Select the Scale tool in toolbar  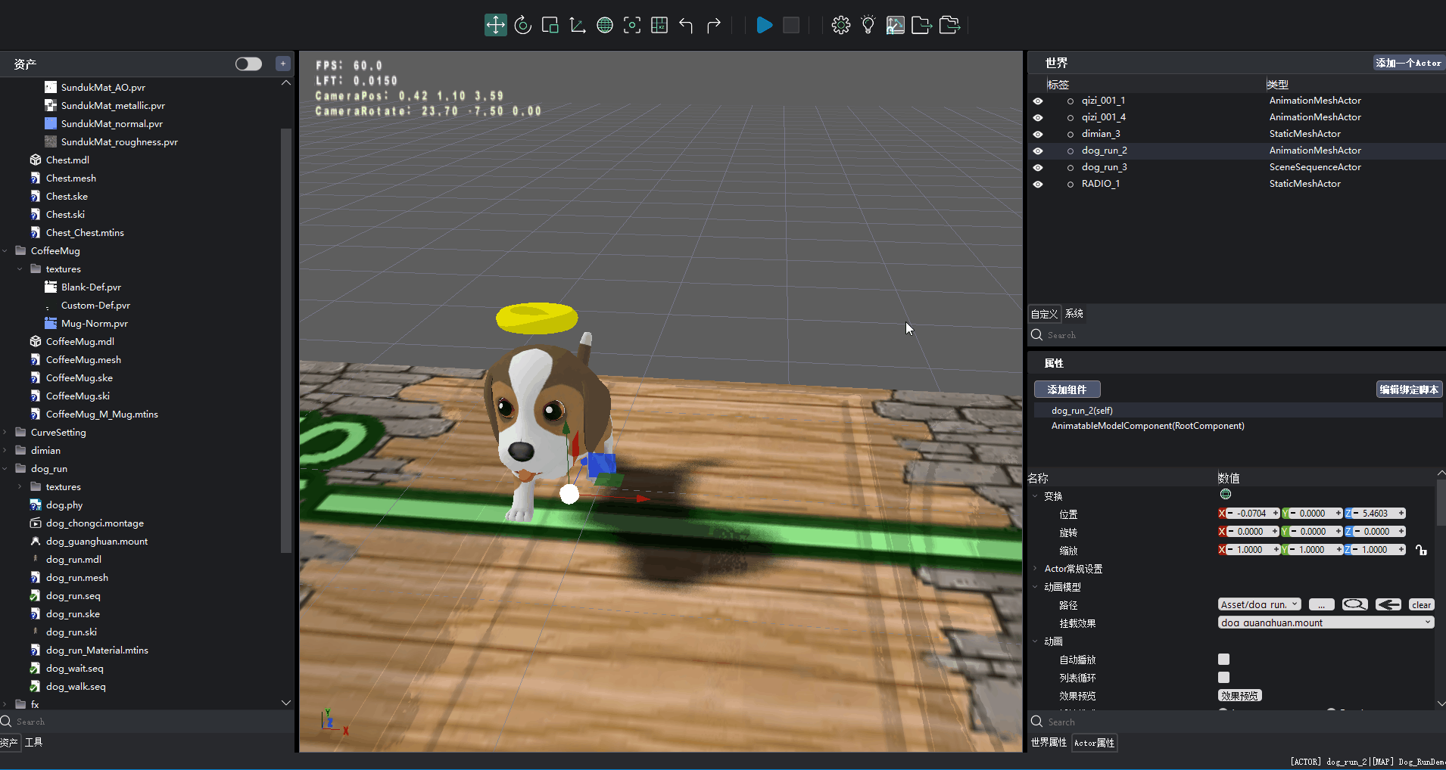550,25
